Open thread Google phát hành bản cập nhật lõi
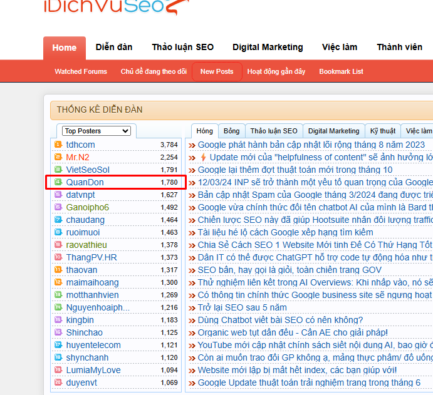The width and height of the screenshot is (433, 395). 311,145
